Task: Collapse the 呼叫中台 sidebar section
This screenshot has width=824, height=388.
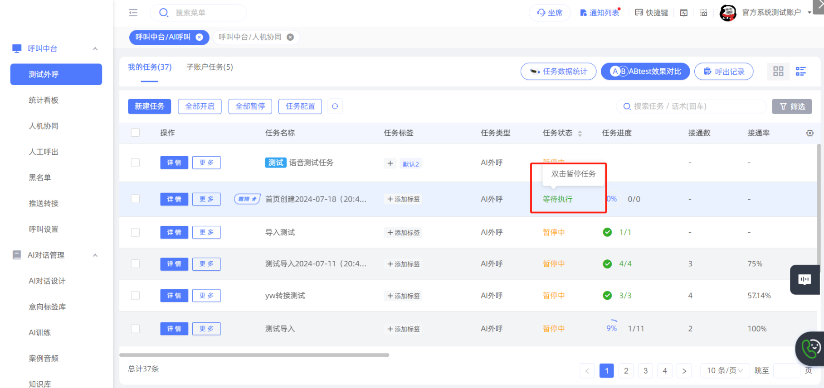Action: (x=95, y=48)
